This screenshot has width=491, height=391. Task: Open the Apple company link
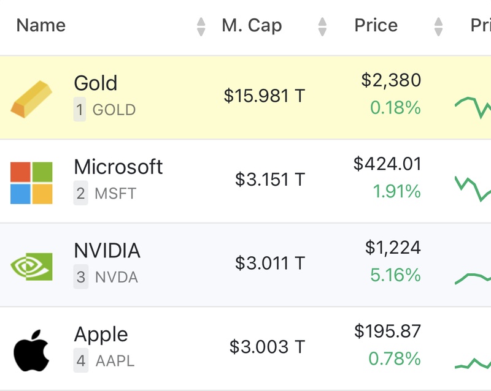[x=101, y=335]
